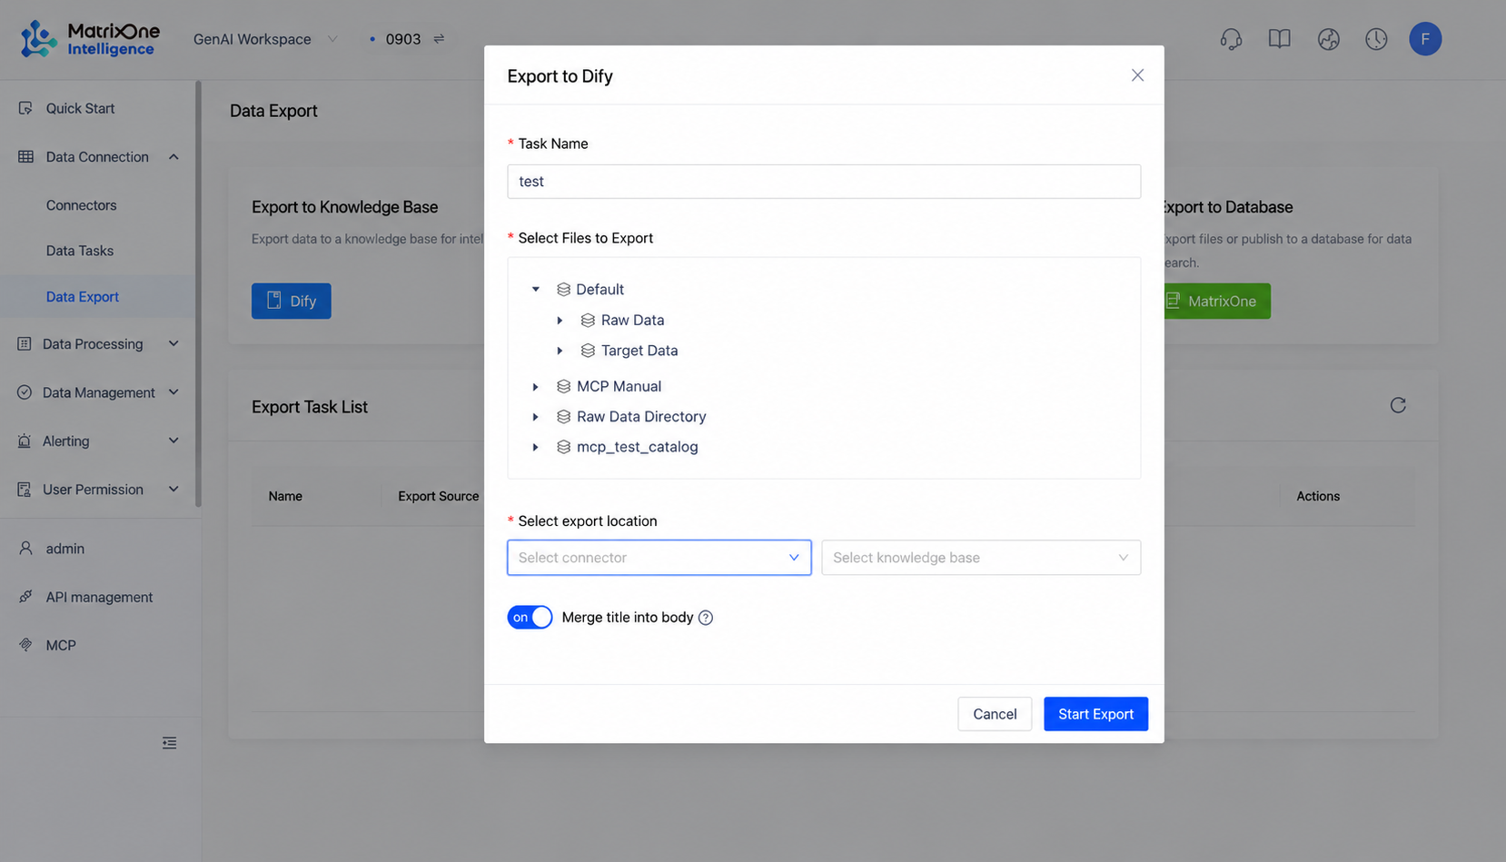Click the User Permission sidebar icon
Image resolution: width=1506 pixels, height=862 pixels.
tap(25, 490)
